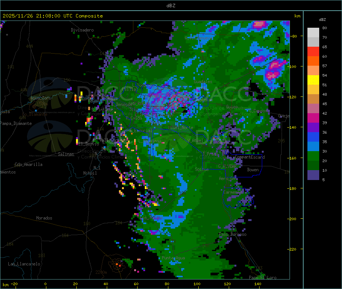Screen dimensions: 342x289
Task: Select the Paso_El_Loro label
Action: click(263, 277)
